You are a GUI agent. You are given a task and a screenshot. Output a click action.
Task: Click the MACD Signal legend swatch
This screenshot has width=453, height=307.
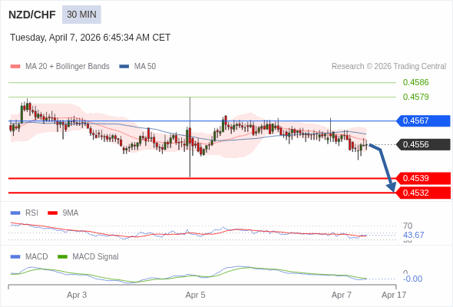coord(62,257)
